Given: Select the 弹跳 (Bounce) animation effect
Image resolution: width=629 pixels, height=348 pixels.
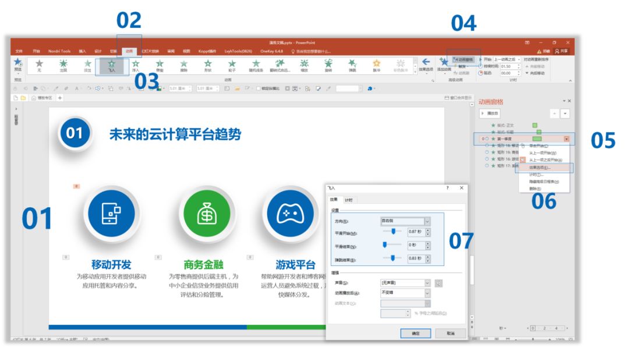Looking at the screenshot, I should click(x=352, y=65).
